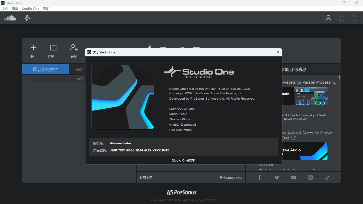363x204 pixels.
Task: Open the 文件 menu
Action: 5,9
